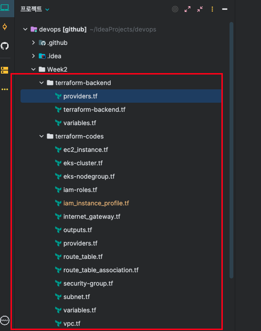Click the Week2 folder icon
Image resolution: width=261 pixels, height=331 pixels.
(42, 69)
